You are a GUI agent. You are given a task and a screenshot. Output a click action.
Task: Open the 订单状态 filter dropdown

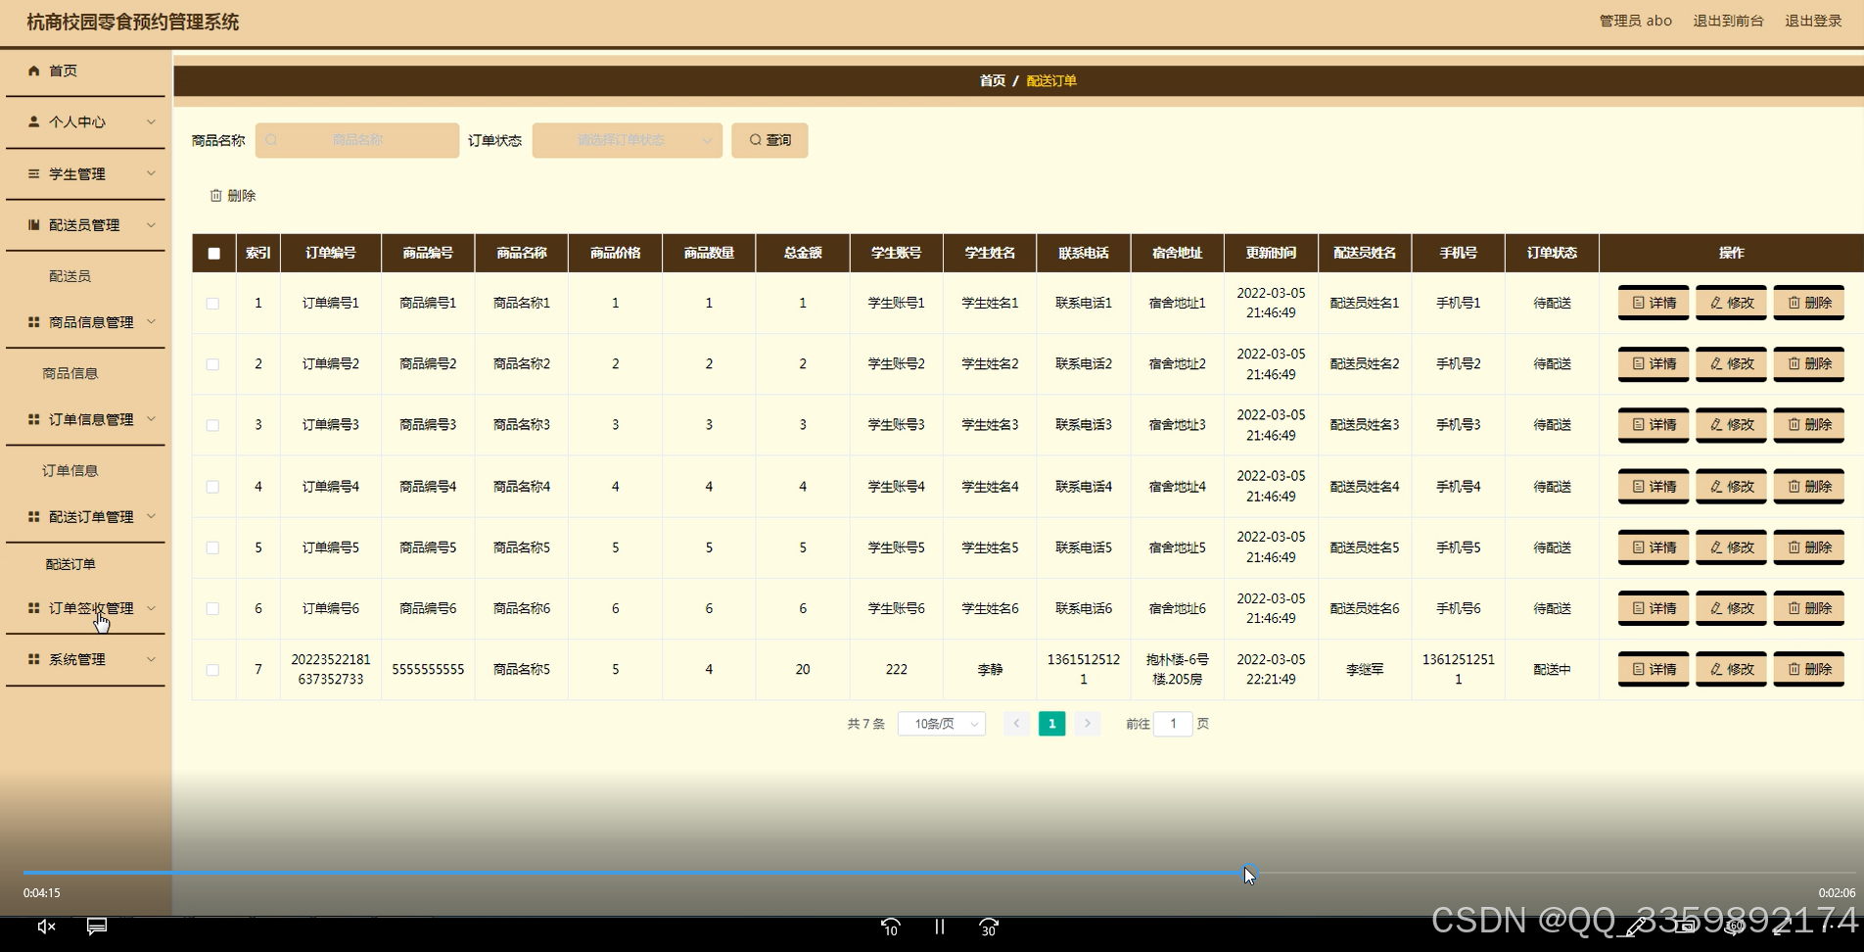coord(628,140)
